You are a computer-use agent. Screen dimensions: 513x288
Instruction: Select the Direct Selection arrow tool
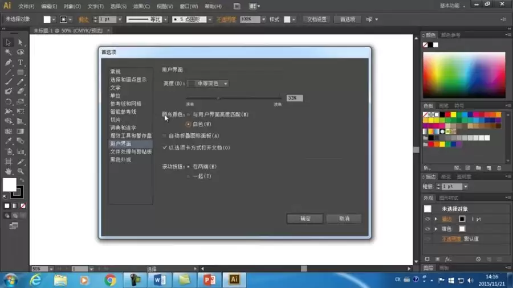click(x=21, y=43)
